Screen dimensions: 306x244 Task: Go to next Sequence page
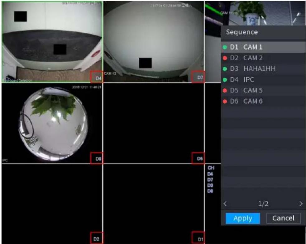tap(301, 204)
